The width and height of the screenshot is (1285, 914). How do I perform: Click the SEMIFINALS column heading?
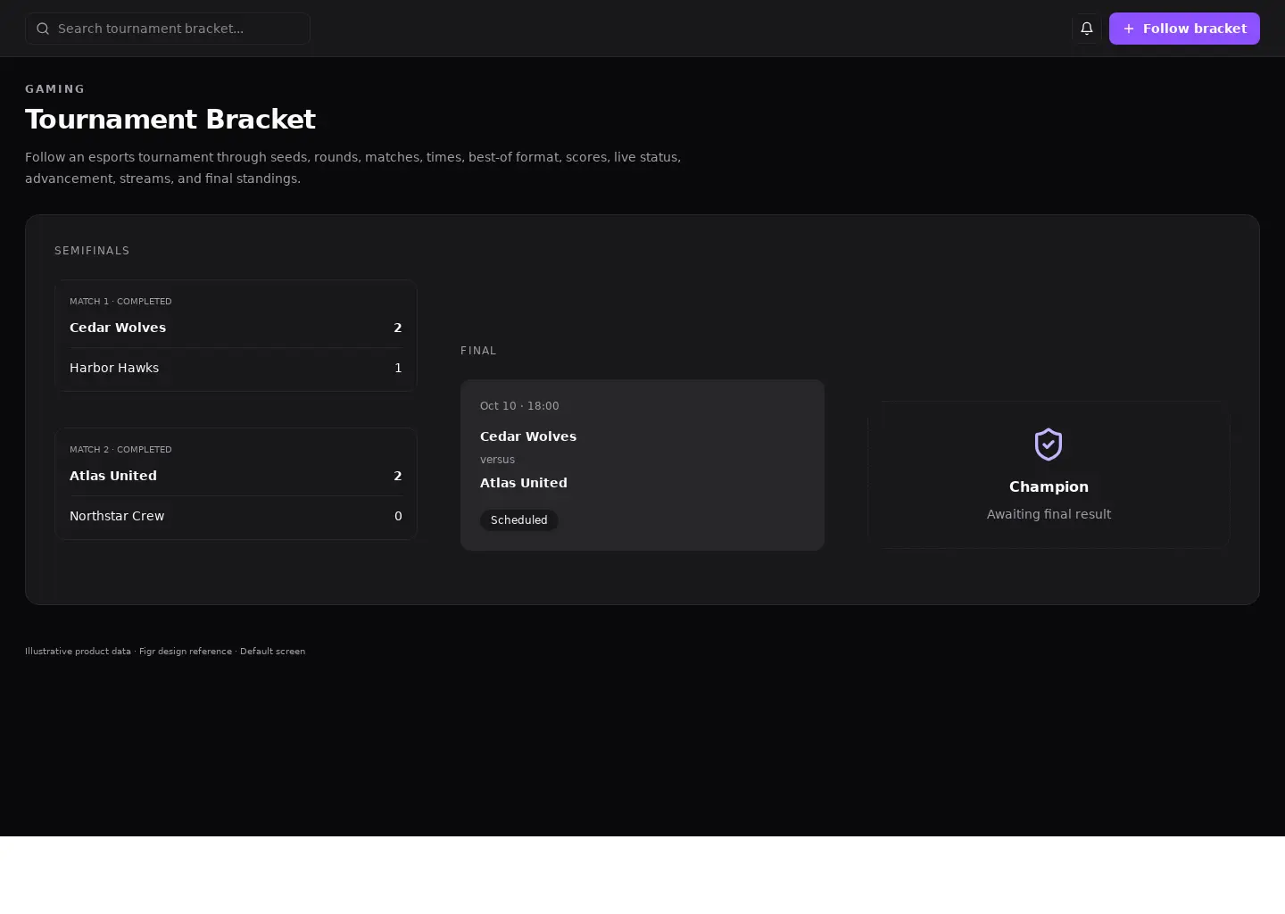point(92,251)
